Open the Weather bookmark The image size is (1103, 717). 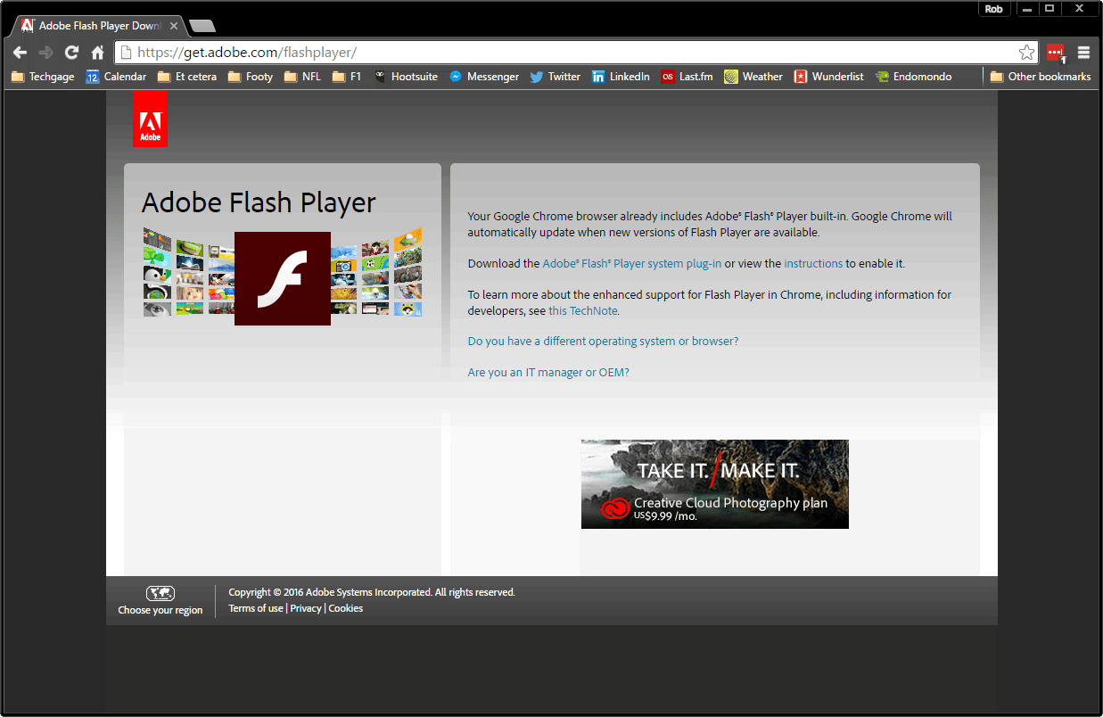pyautogui.click(x=753, y=77)
